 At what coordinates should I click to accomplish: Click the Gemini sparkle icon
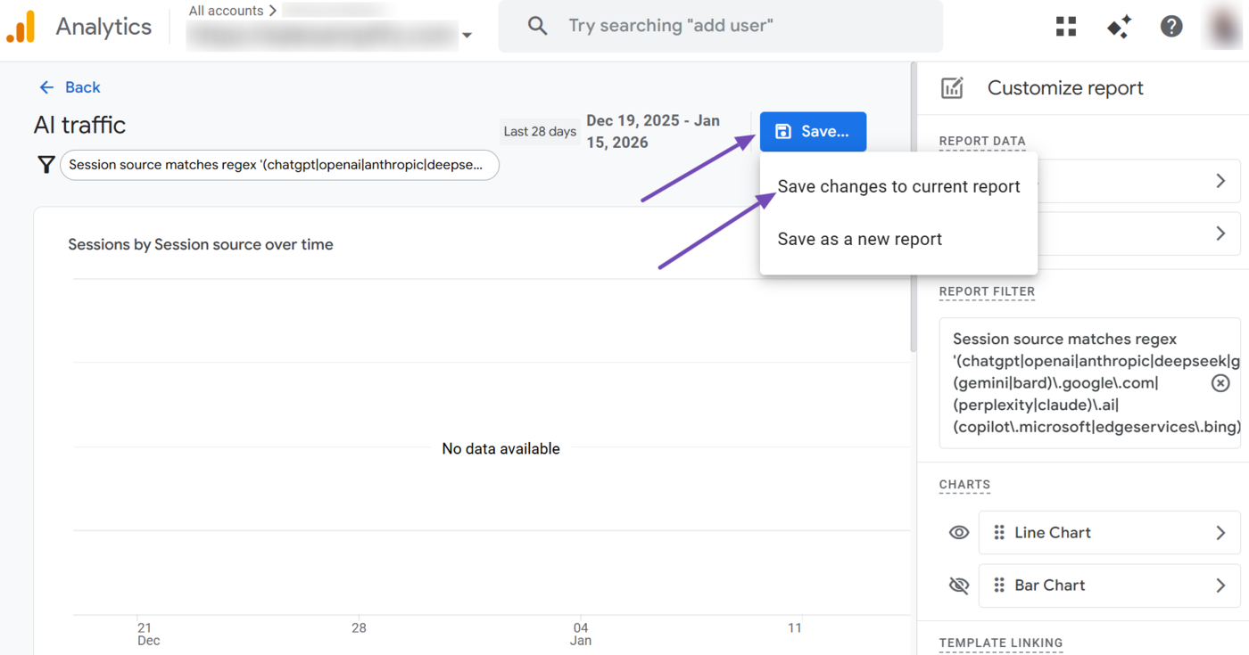pos(1118,26)
